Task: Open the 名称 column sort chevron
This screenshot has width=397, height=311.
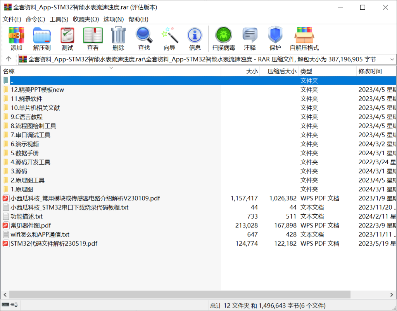Action: pos(112,67)
